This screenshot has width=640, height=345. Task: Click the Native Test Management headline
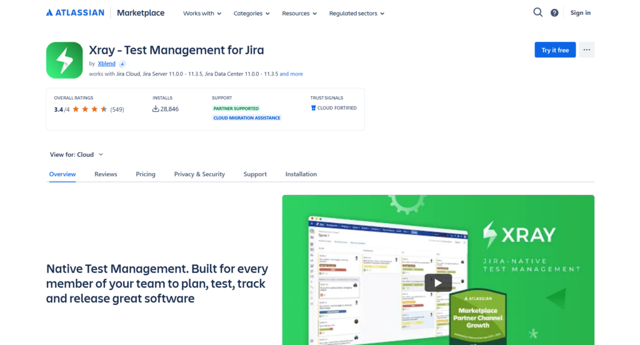click(157, 283)
